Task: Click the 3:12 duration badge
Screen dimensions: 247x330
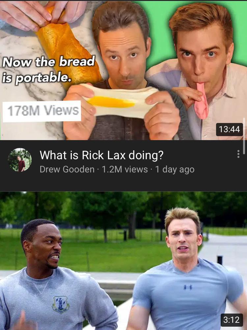Action: click(231, 320)
